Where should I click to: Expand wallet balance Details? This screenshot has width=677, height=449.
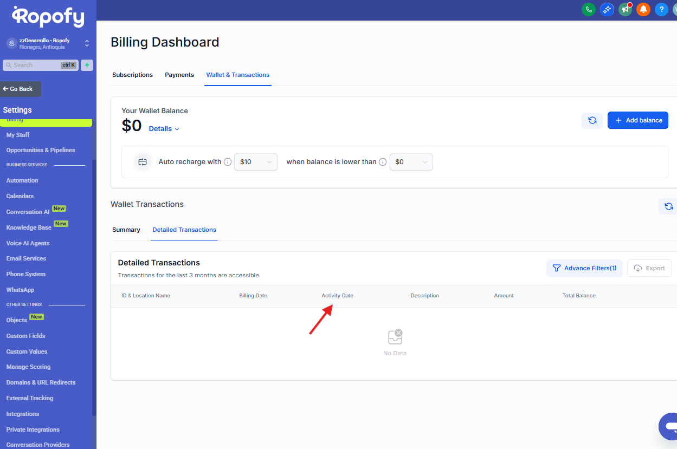coord(164,129)
